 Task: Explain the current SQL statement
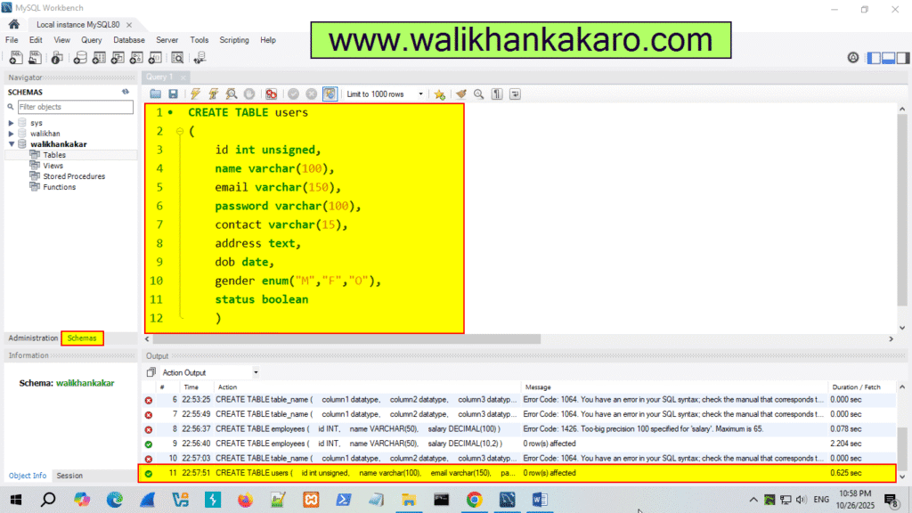click(230, 94)
